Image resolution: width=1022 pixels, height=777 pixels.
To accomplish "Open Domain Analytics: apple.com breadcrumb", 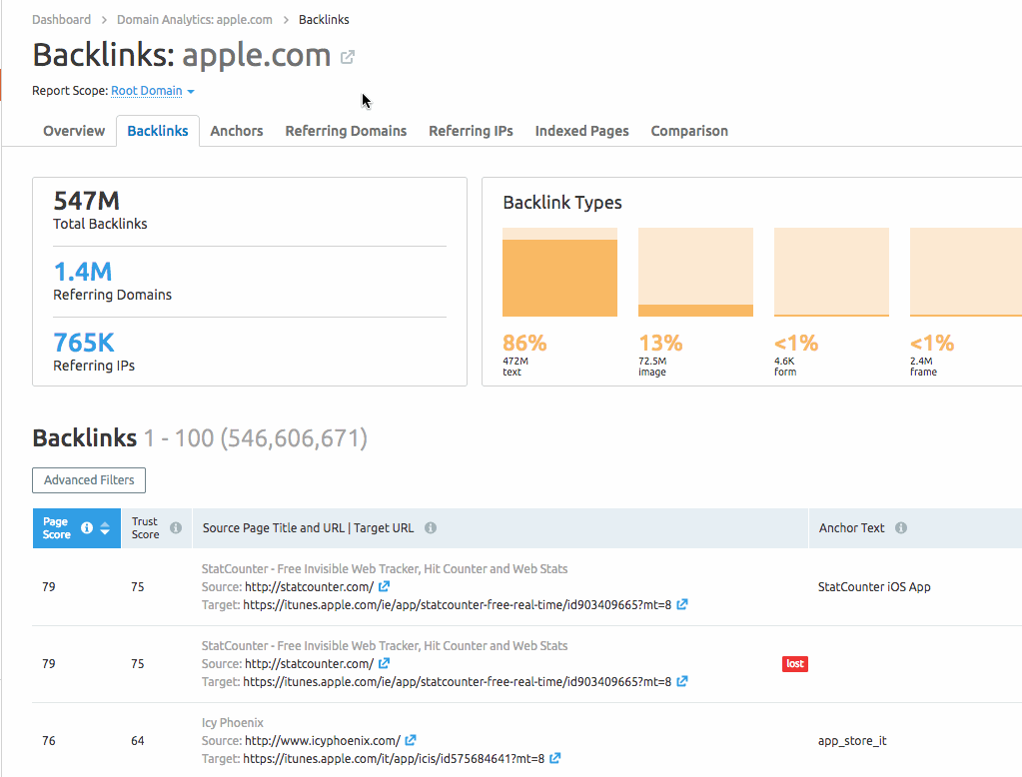I will (x=194, y=20).
